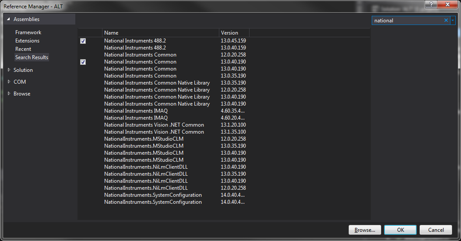Click the Browse... button
The image size is (461, 241).
[x=365, y=230]
